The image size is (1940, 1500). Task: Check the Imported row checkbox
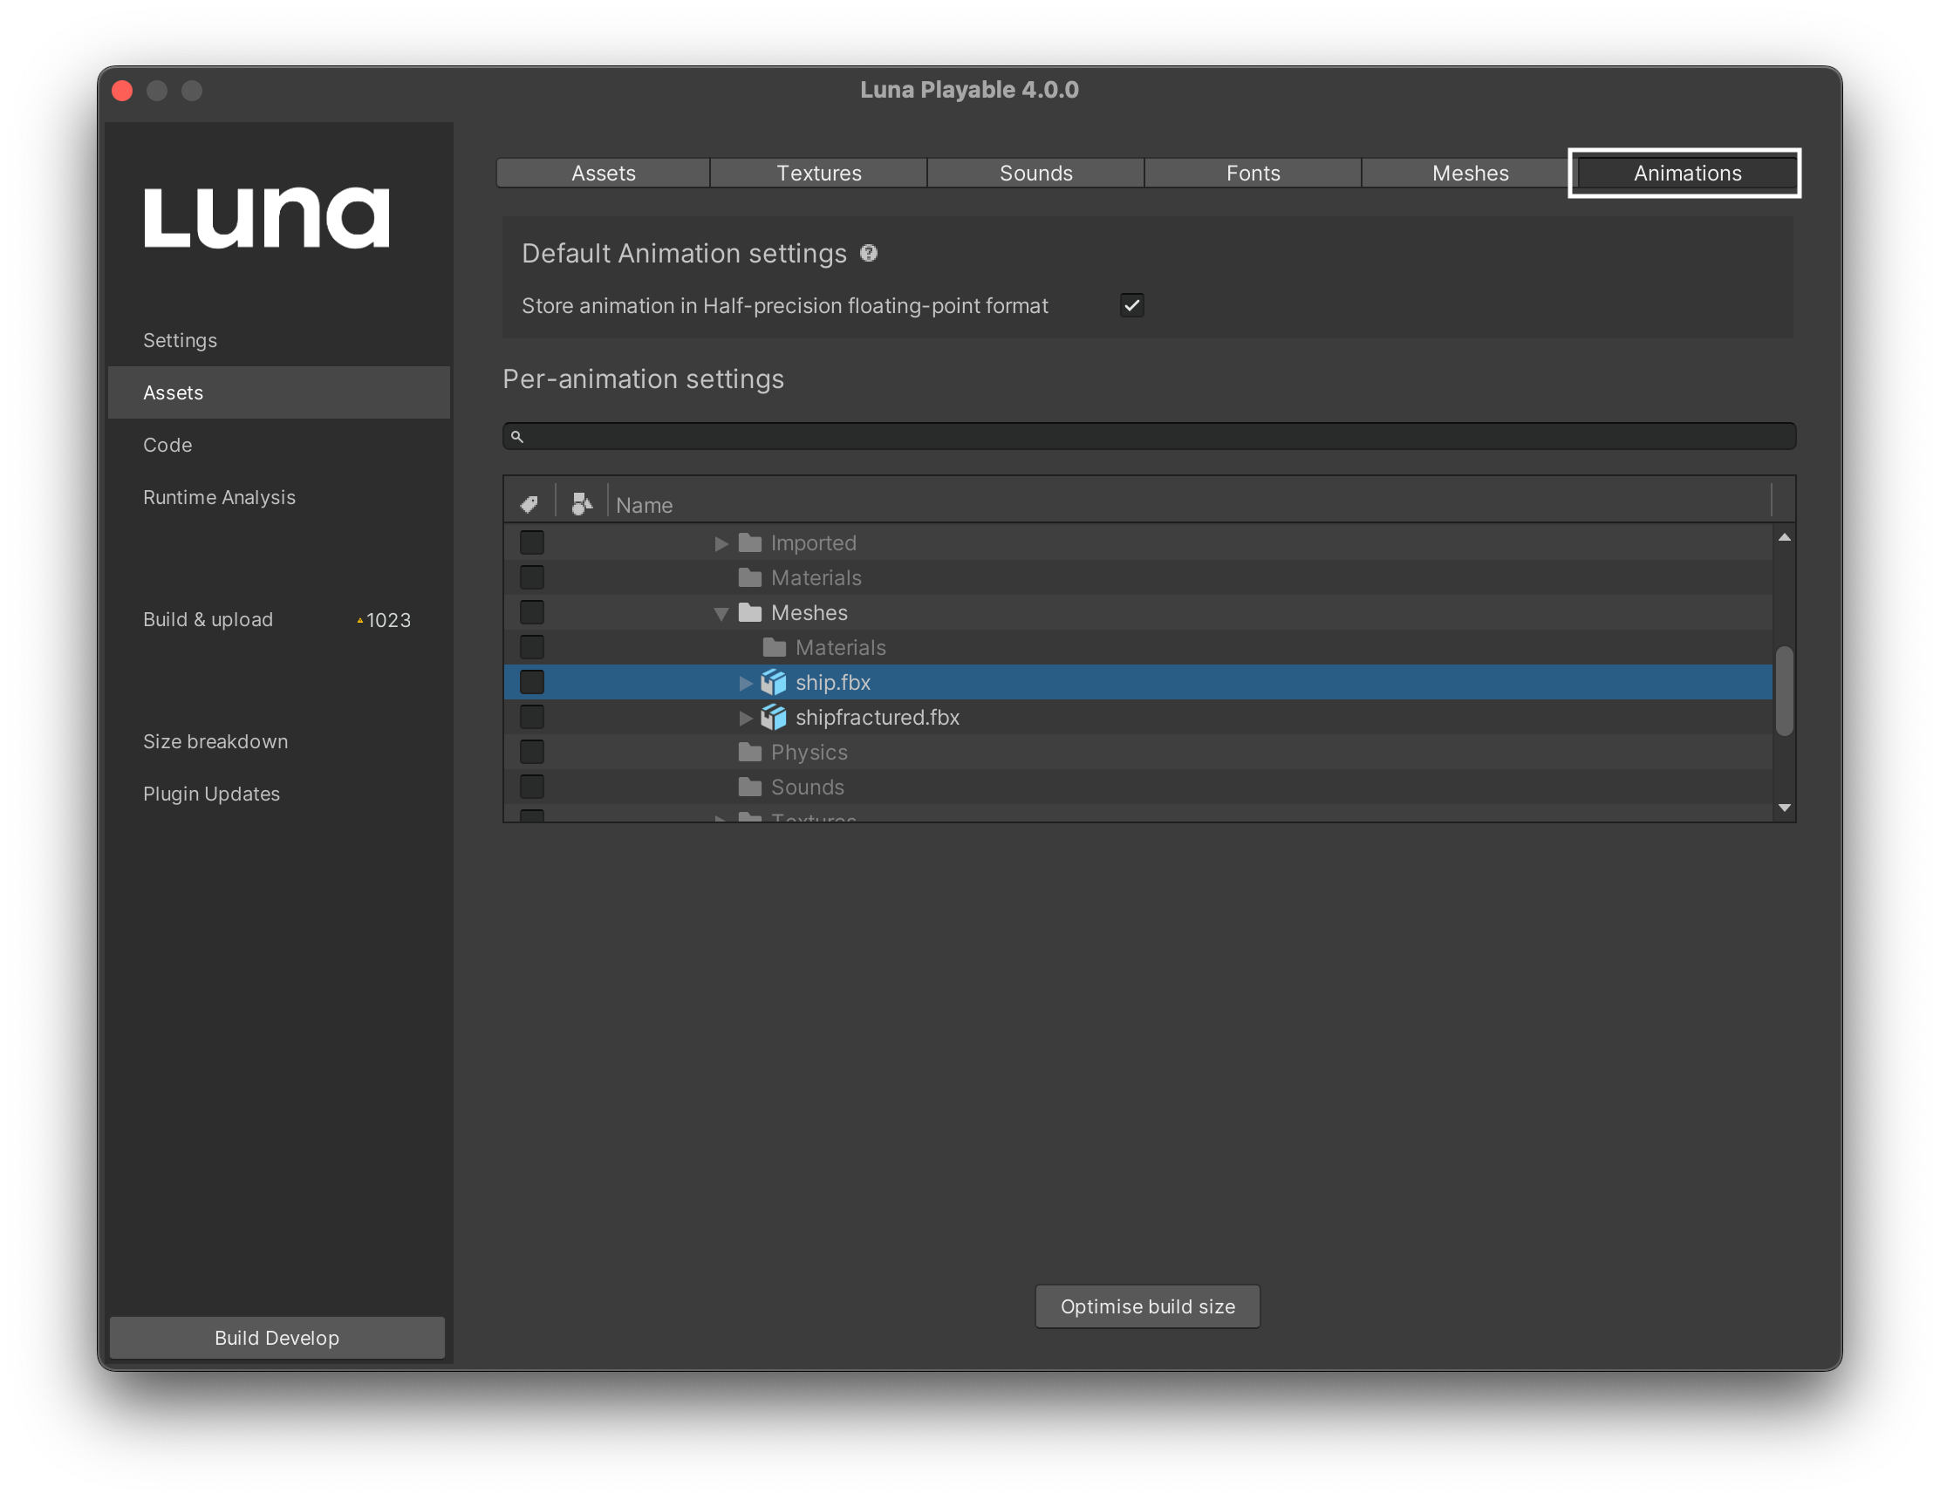click(x=532, y=542)
